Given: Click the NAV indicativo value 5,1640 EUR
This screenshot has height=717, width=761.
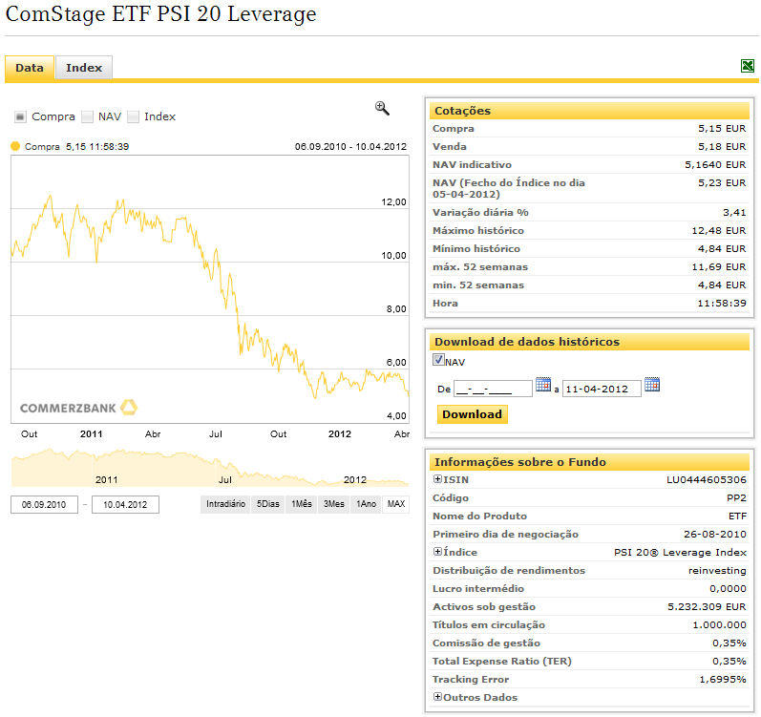Looking at the screenshot, I should [x=715, y=165].
